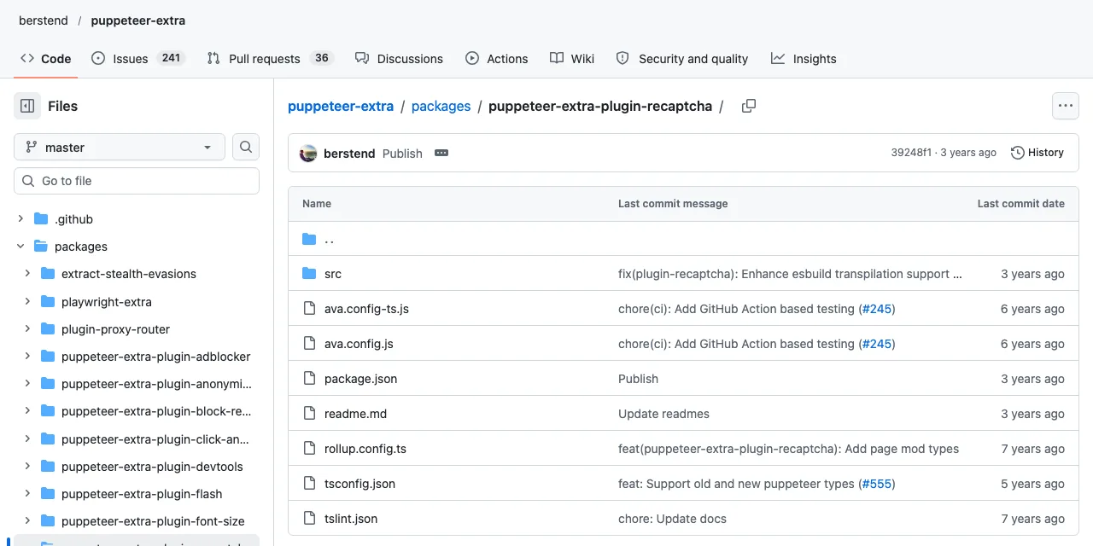Click the file icon for ava.config.js
The height and width of the screenshot is (546, 1093).
[x=309, y=344]
